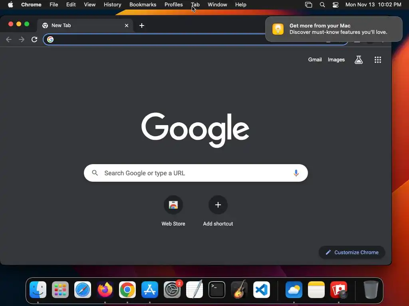Viewport: 409px width, 306px height.
Task: Click the Chrome icon in the Dock
Action: [127, 290]
